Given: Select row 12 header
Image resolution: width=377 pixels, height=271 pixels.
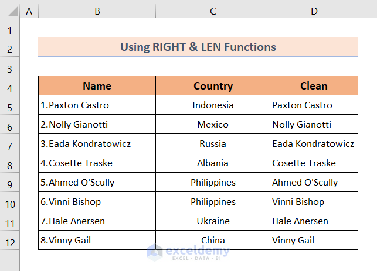Looking at the screenshot, I should tap(10, 241).
